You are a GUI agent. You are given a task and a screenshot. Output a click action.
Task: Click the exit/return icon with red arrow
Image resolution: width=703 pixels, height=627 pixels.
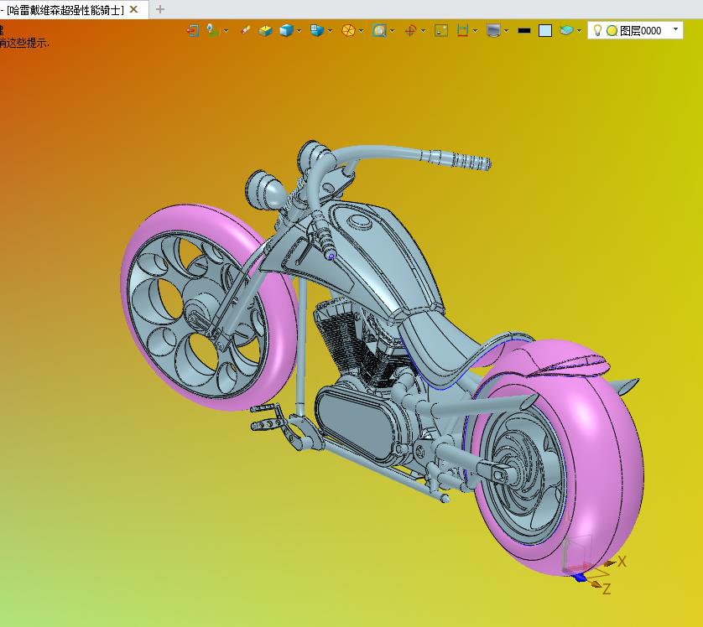click(x=193, y=30)
